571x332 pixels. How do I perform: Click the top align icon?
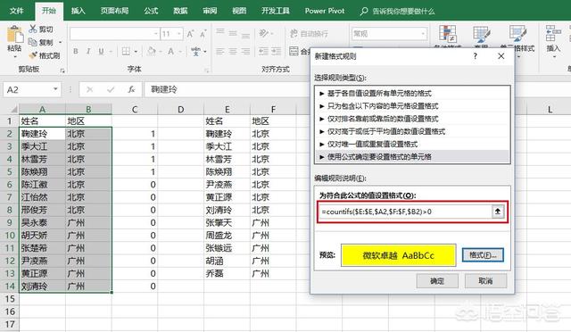pyautogui.click(x=220, y=32)
